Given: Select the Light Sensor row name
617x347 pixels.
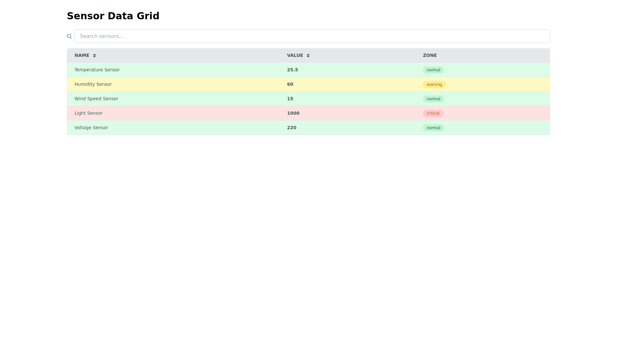Looking at the screenshot, I should (x=88, y=113).
